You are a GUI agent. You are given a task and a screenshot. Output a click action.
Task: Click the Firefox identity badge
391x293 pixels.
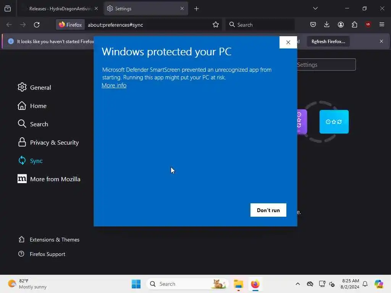(70, 25)
